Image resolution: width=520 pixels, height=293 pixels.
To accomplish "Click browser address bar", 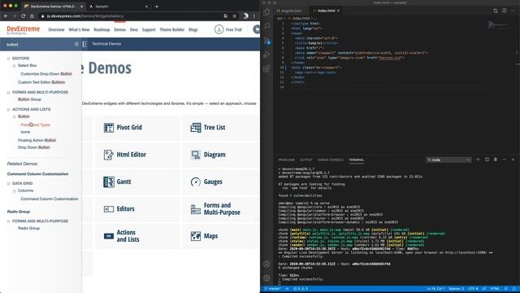I will pos(132,16).
